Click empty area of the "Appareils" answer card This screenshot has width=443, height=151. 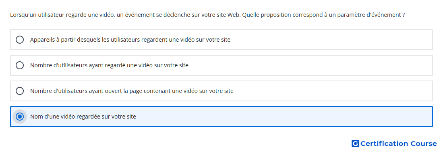pyautogui.click(x=331, y=40)
